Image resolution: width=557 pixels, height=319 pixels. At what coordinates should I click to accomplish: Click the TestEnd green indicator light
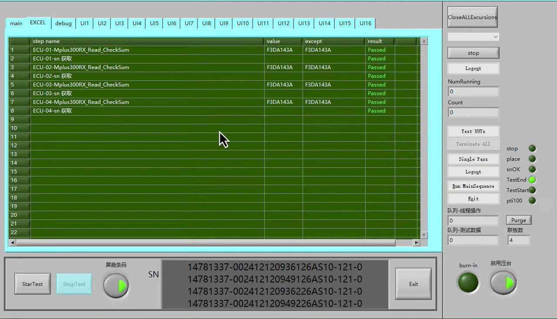pyautogui.click(x=532, y=180)
